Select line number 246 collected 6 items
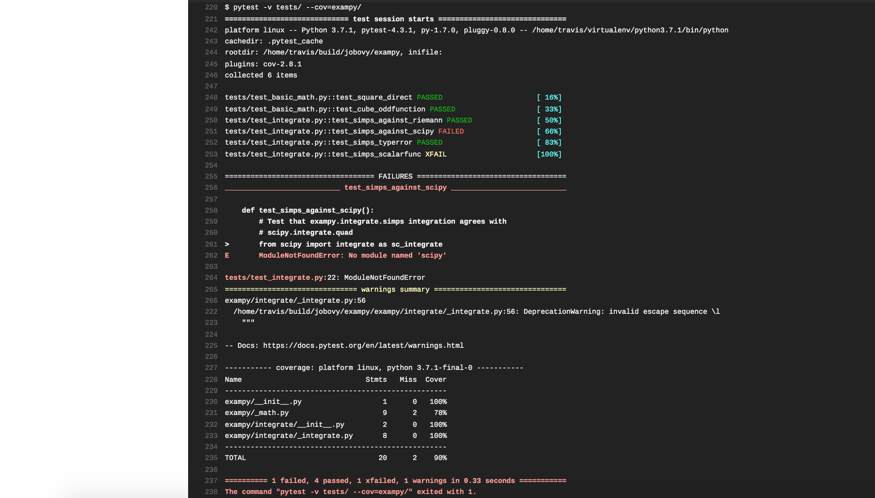Image resolution: width=875 pixels, height=498 pixels. (x=211, y=75)
